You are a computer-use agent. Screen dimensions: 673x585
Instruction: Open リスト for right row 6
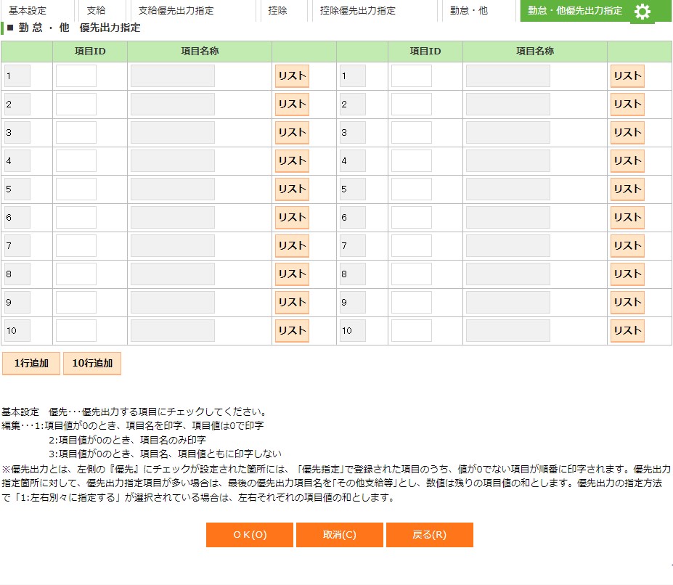pyautogui.click(x=627, y=218)
